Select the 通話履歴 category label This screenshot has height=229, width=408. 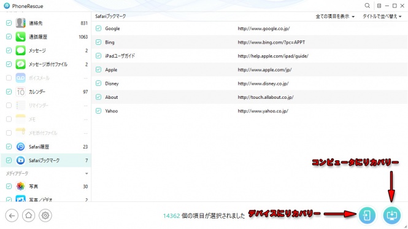tap(38, 37)
